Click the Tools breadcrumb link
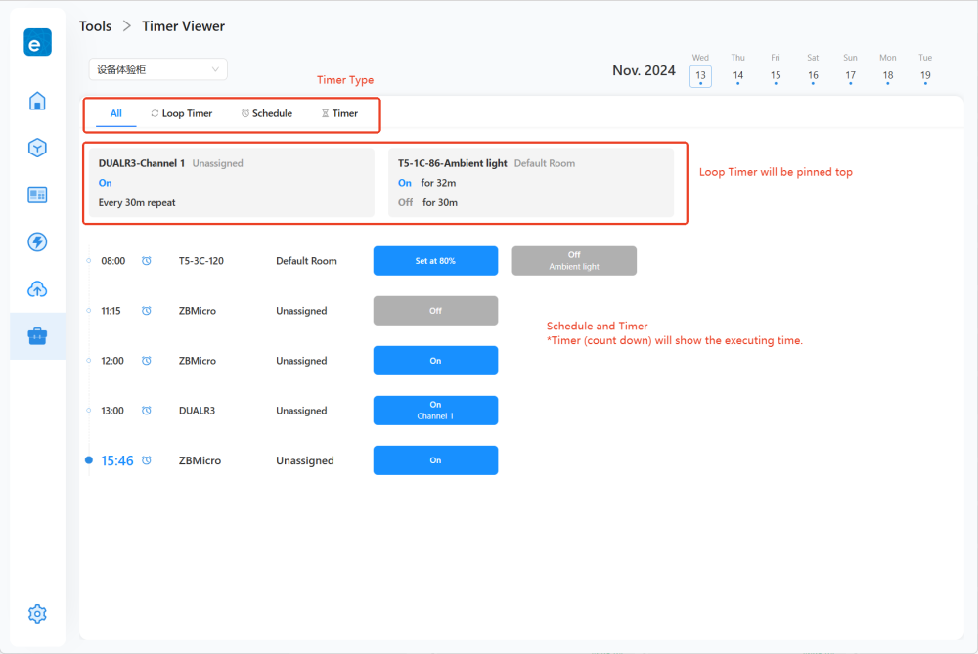The image size is (978, 654). (95, 26)
